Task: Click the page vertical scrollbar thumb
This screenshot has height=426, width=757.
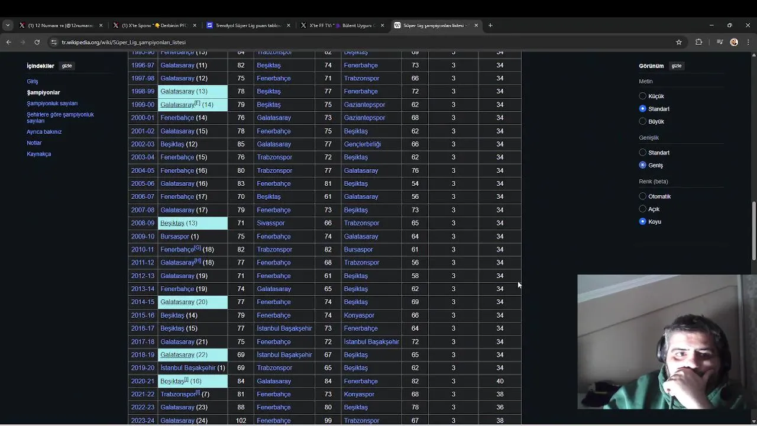Action: 753,231
